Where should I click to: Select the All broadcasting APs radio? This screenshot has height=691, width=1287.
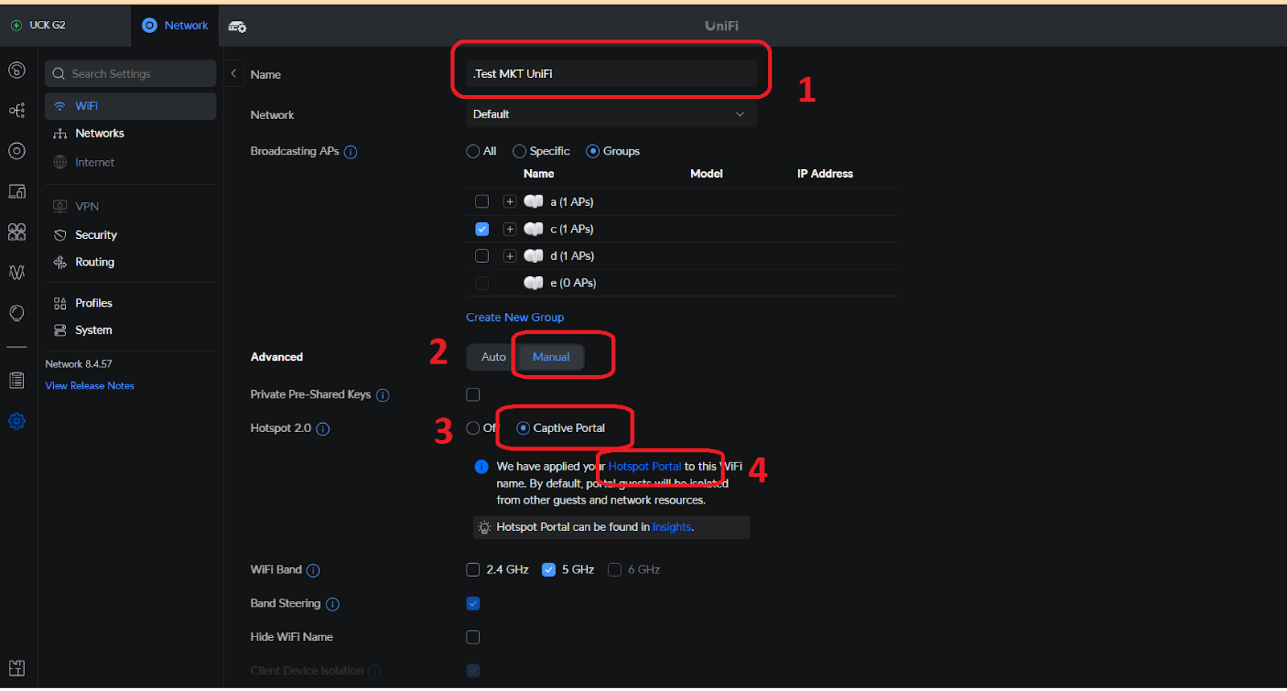click(x=473, y=151)
